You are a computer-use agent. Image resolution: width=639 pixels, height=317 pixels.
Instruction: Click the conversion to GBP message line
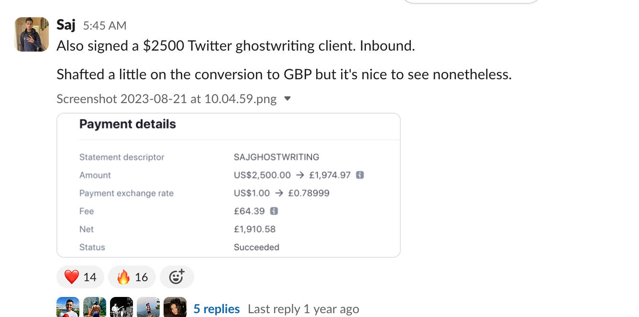[x=284, y=74]
